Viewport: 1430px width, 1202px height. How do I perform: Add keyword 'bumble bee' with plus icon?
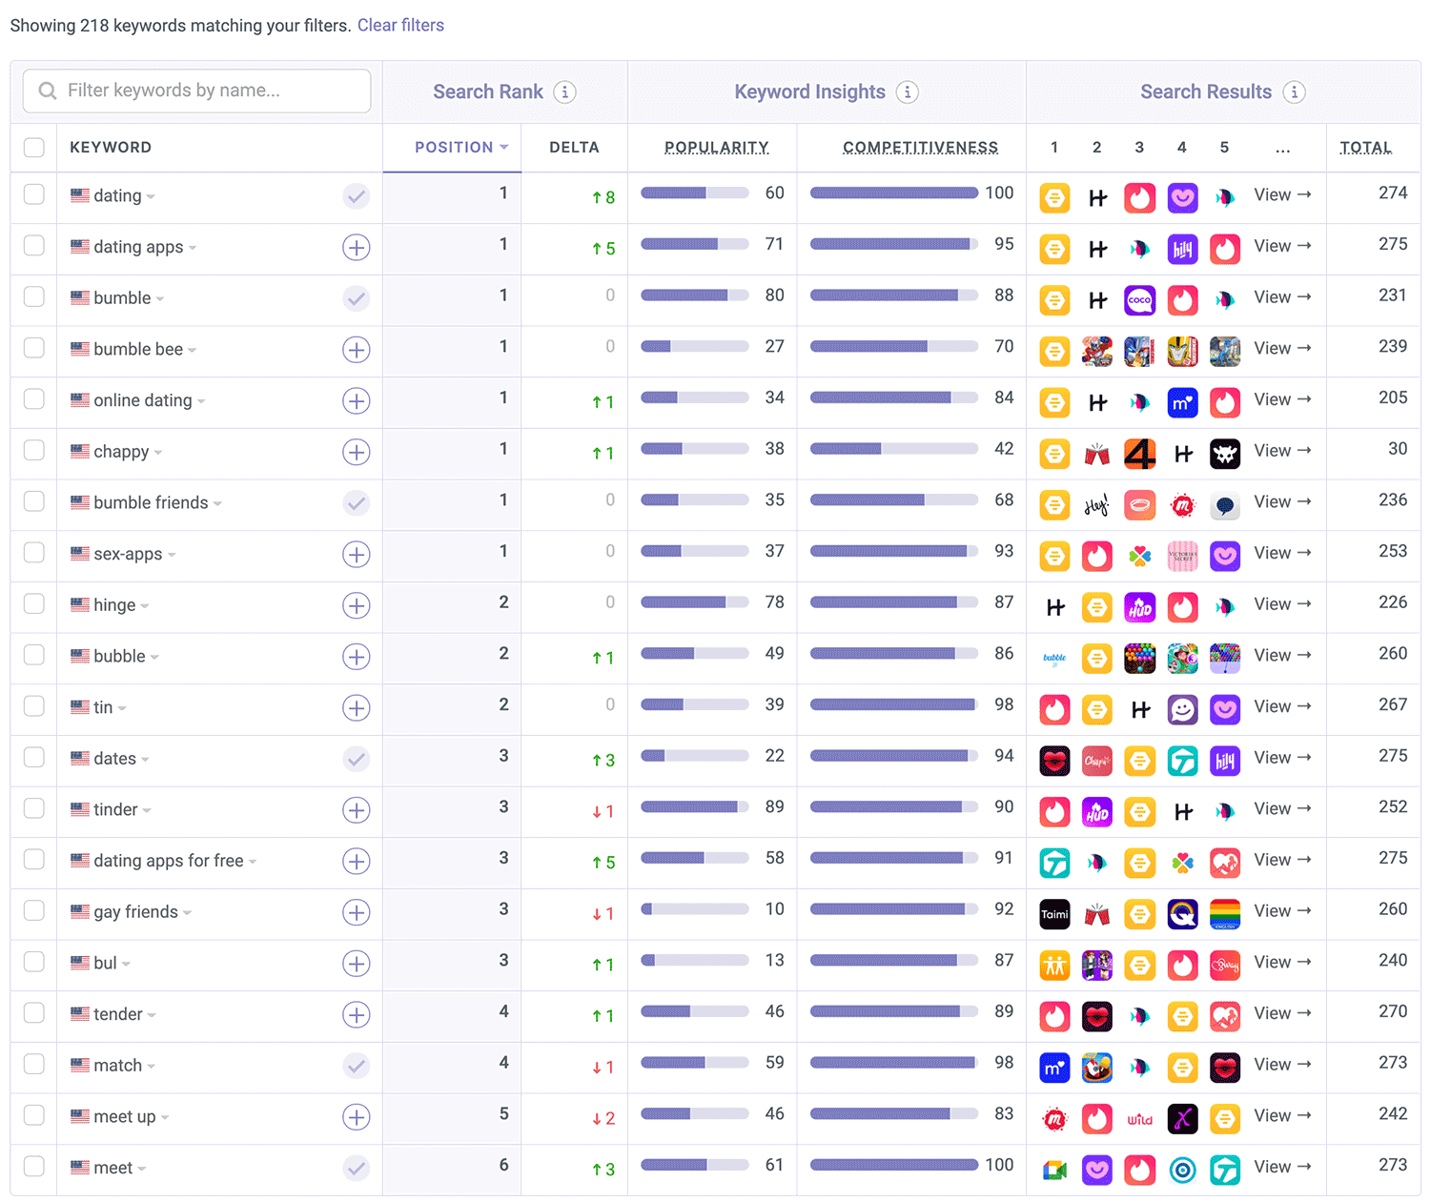tap(357, 350)
